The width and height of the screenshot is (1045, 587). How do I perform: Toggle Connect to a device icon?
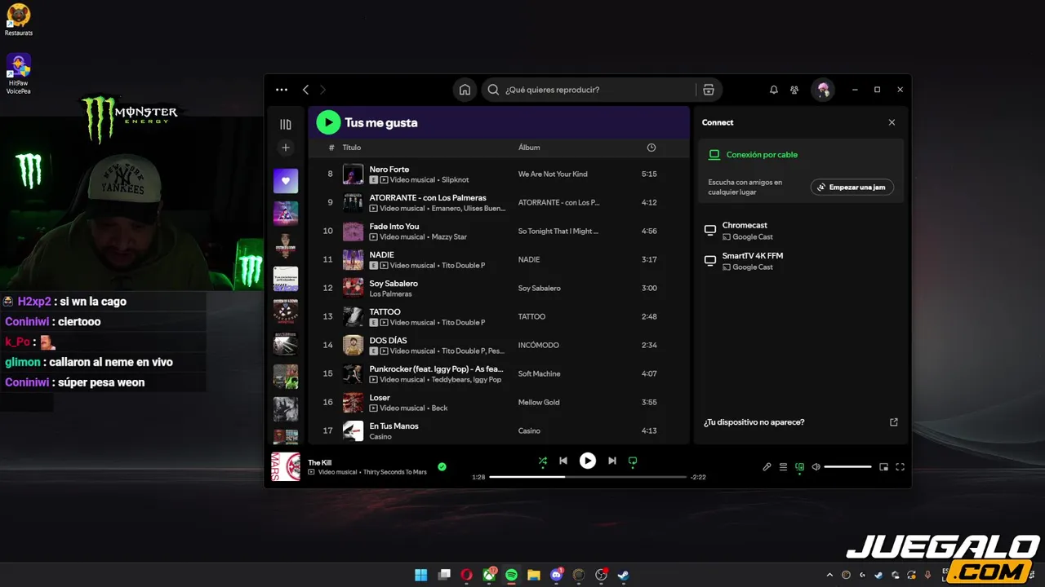point(799,467)
